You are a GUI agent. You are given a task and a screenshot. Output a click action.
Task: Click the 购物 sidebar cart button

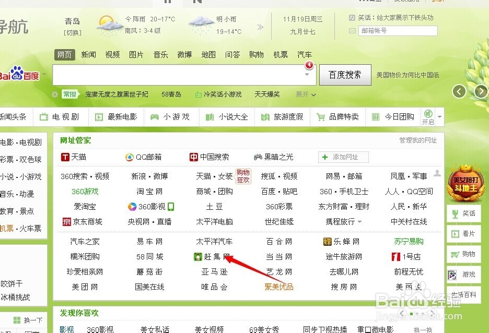[x=463, y=254]
